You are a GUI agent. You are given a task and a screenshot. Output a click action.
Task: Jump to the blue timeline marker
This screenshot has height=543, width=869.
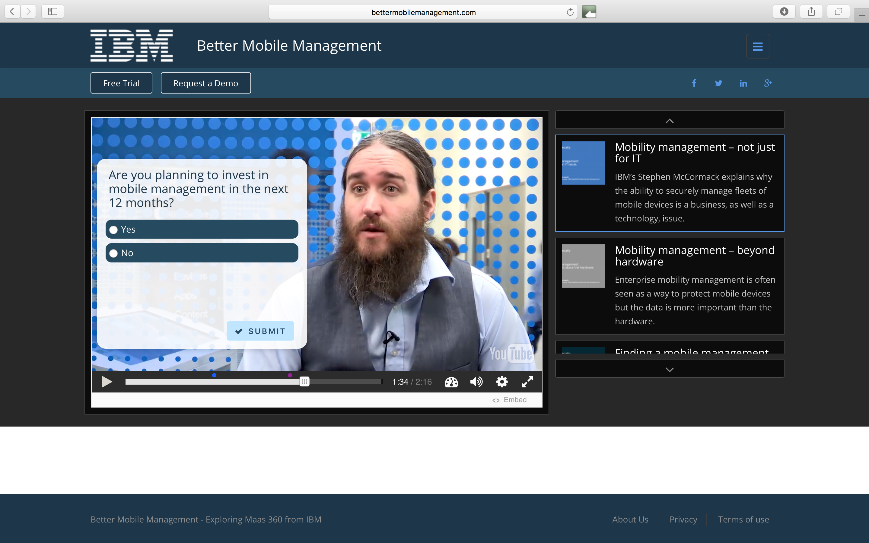214,375
